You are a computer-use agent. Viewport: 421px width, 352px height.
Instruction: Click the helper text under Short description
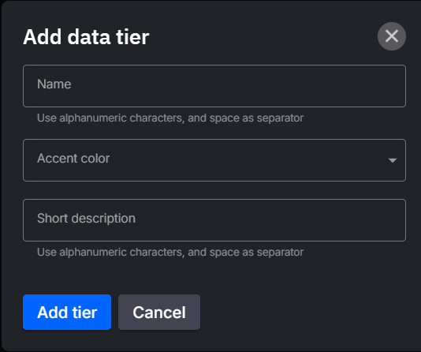pyautogui.click(x=170, y=252)
